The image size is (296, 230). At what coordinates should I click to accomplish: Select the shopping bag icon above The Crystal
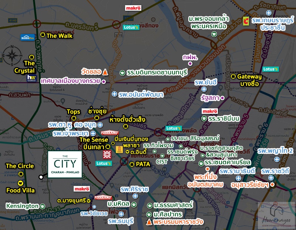click(x=31, y=57)
